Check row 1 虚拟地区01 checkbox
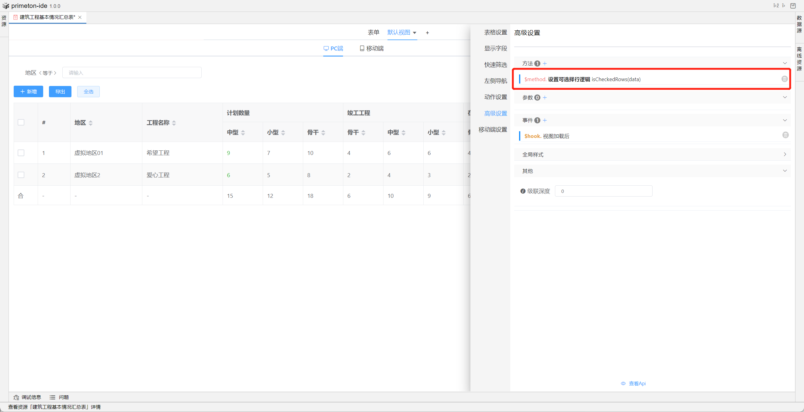 pos(21,153)
